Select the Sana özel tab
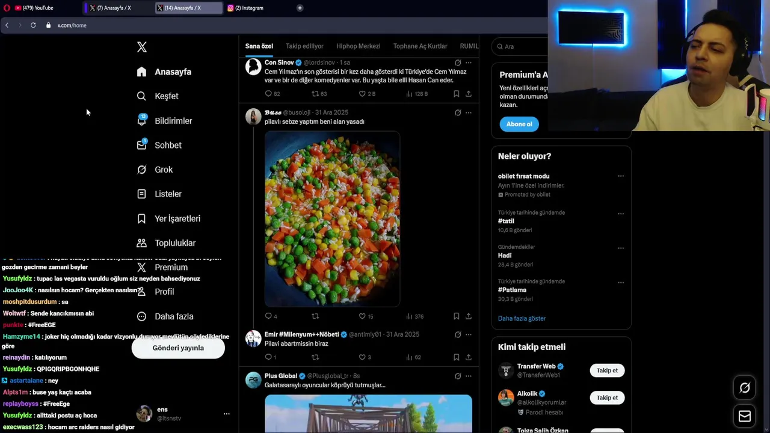This screenshot has width=770, height=433. pos(259,46)
